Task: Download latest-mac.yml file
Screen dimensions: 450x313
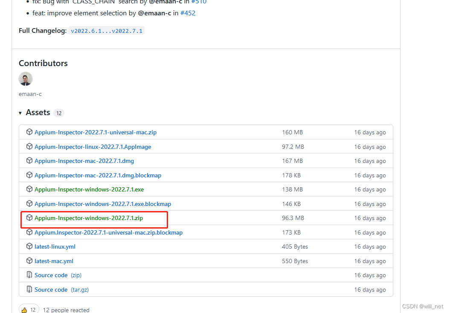Action: point(54,261)
